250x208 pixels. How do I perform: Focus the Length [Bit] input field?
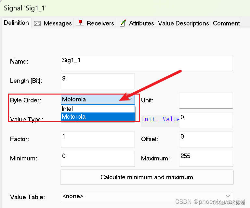98,81
